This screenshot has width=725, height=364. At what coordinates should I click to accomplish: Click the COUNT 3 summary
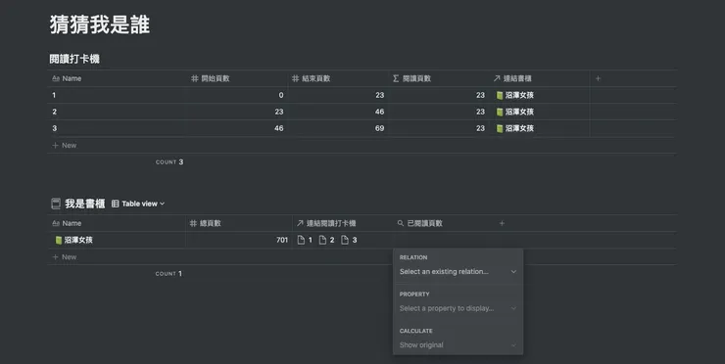pyautogui.click(x=169, y=162)
